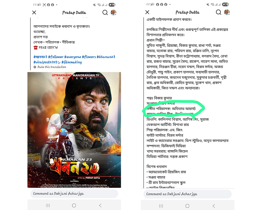Tap profile avatar in right header

pyautogui.click(x=227, y=12)
